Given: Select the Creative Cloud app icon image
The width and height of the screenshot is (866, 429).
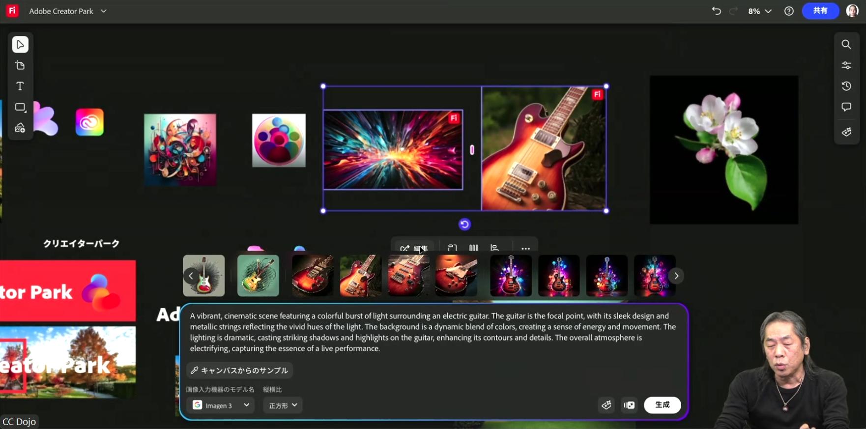Looking at the screenshot, I should pos(89,122).
